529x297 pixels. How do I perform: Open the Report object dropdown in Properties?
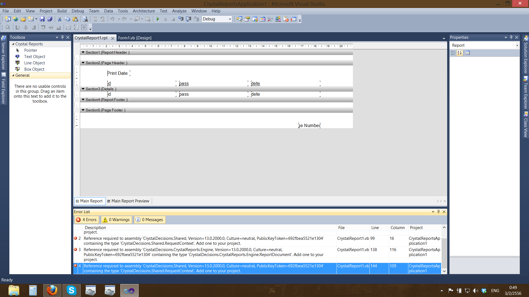[517, 45]
